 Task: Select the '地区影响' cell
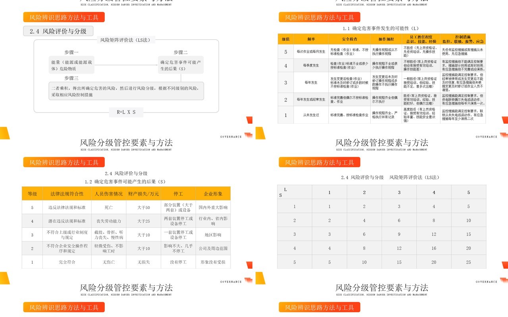point(213,235)
